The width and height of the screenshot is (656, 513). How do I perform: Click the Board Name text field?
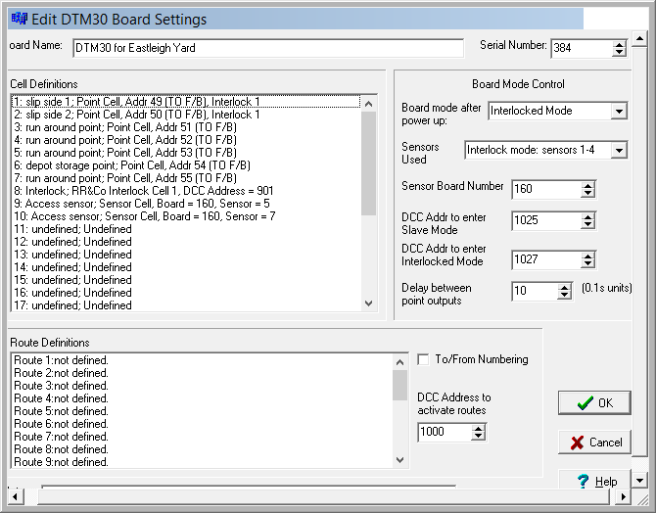264,48
